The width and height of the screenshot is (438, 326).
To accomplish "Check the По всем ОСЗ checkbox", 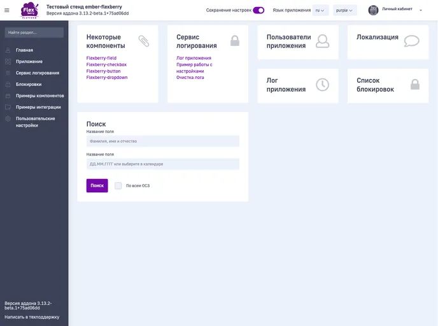I will [118, 186].
